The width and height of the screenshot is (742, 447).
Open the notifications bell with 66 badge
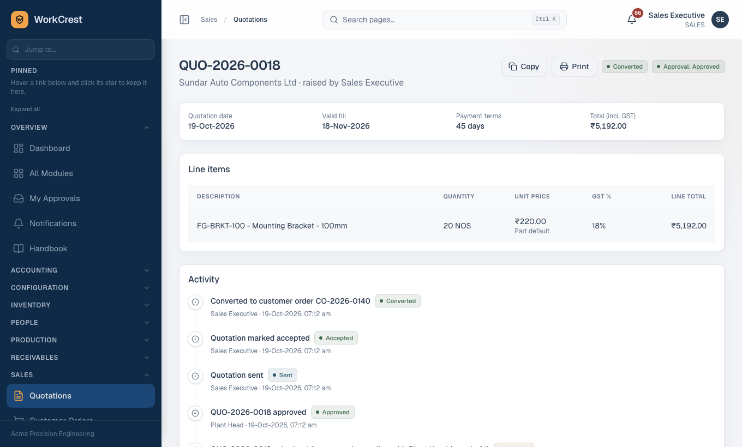coord(632,20)
